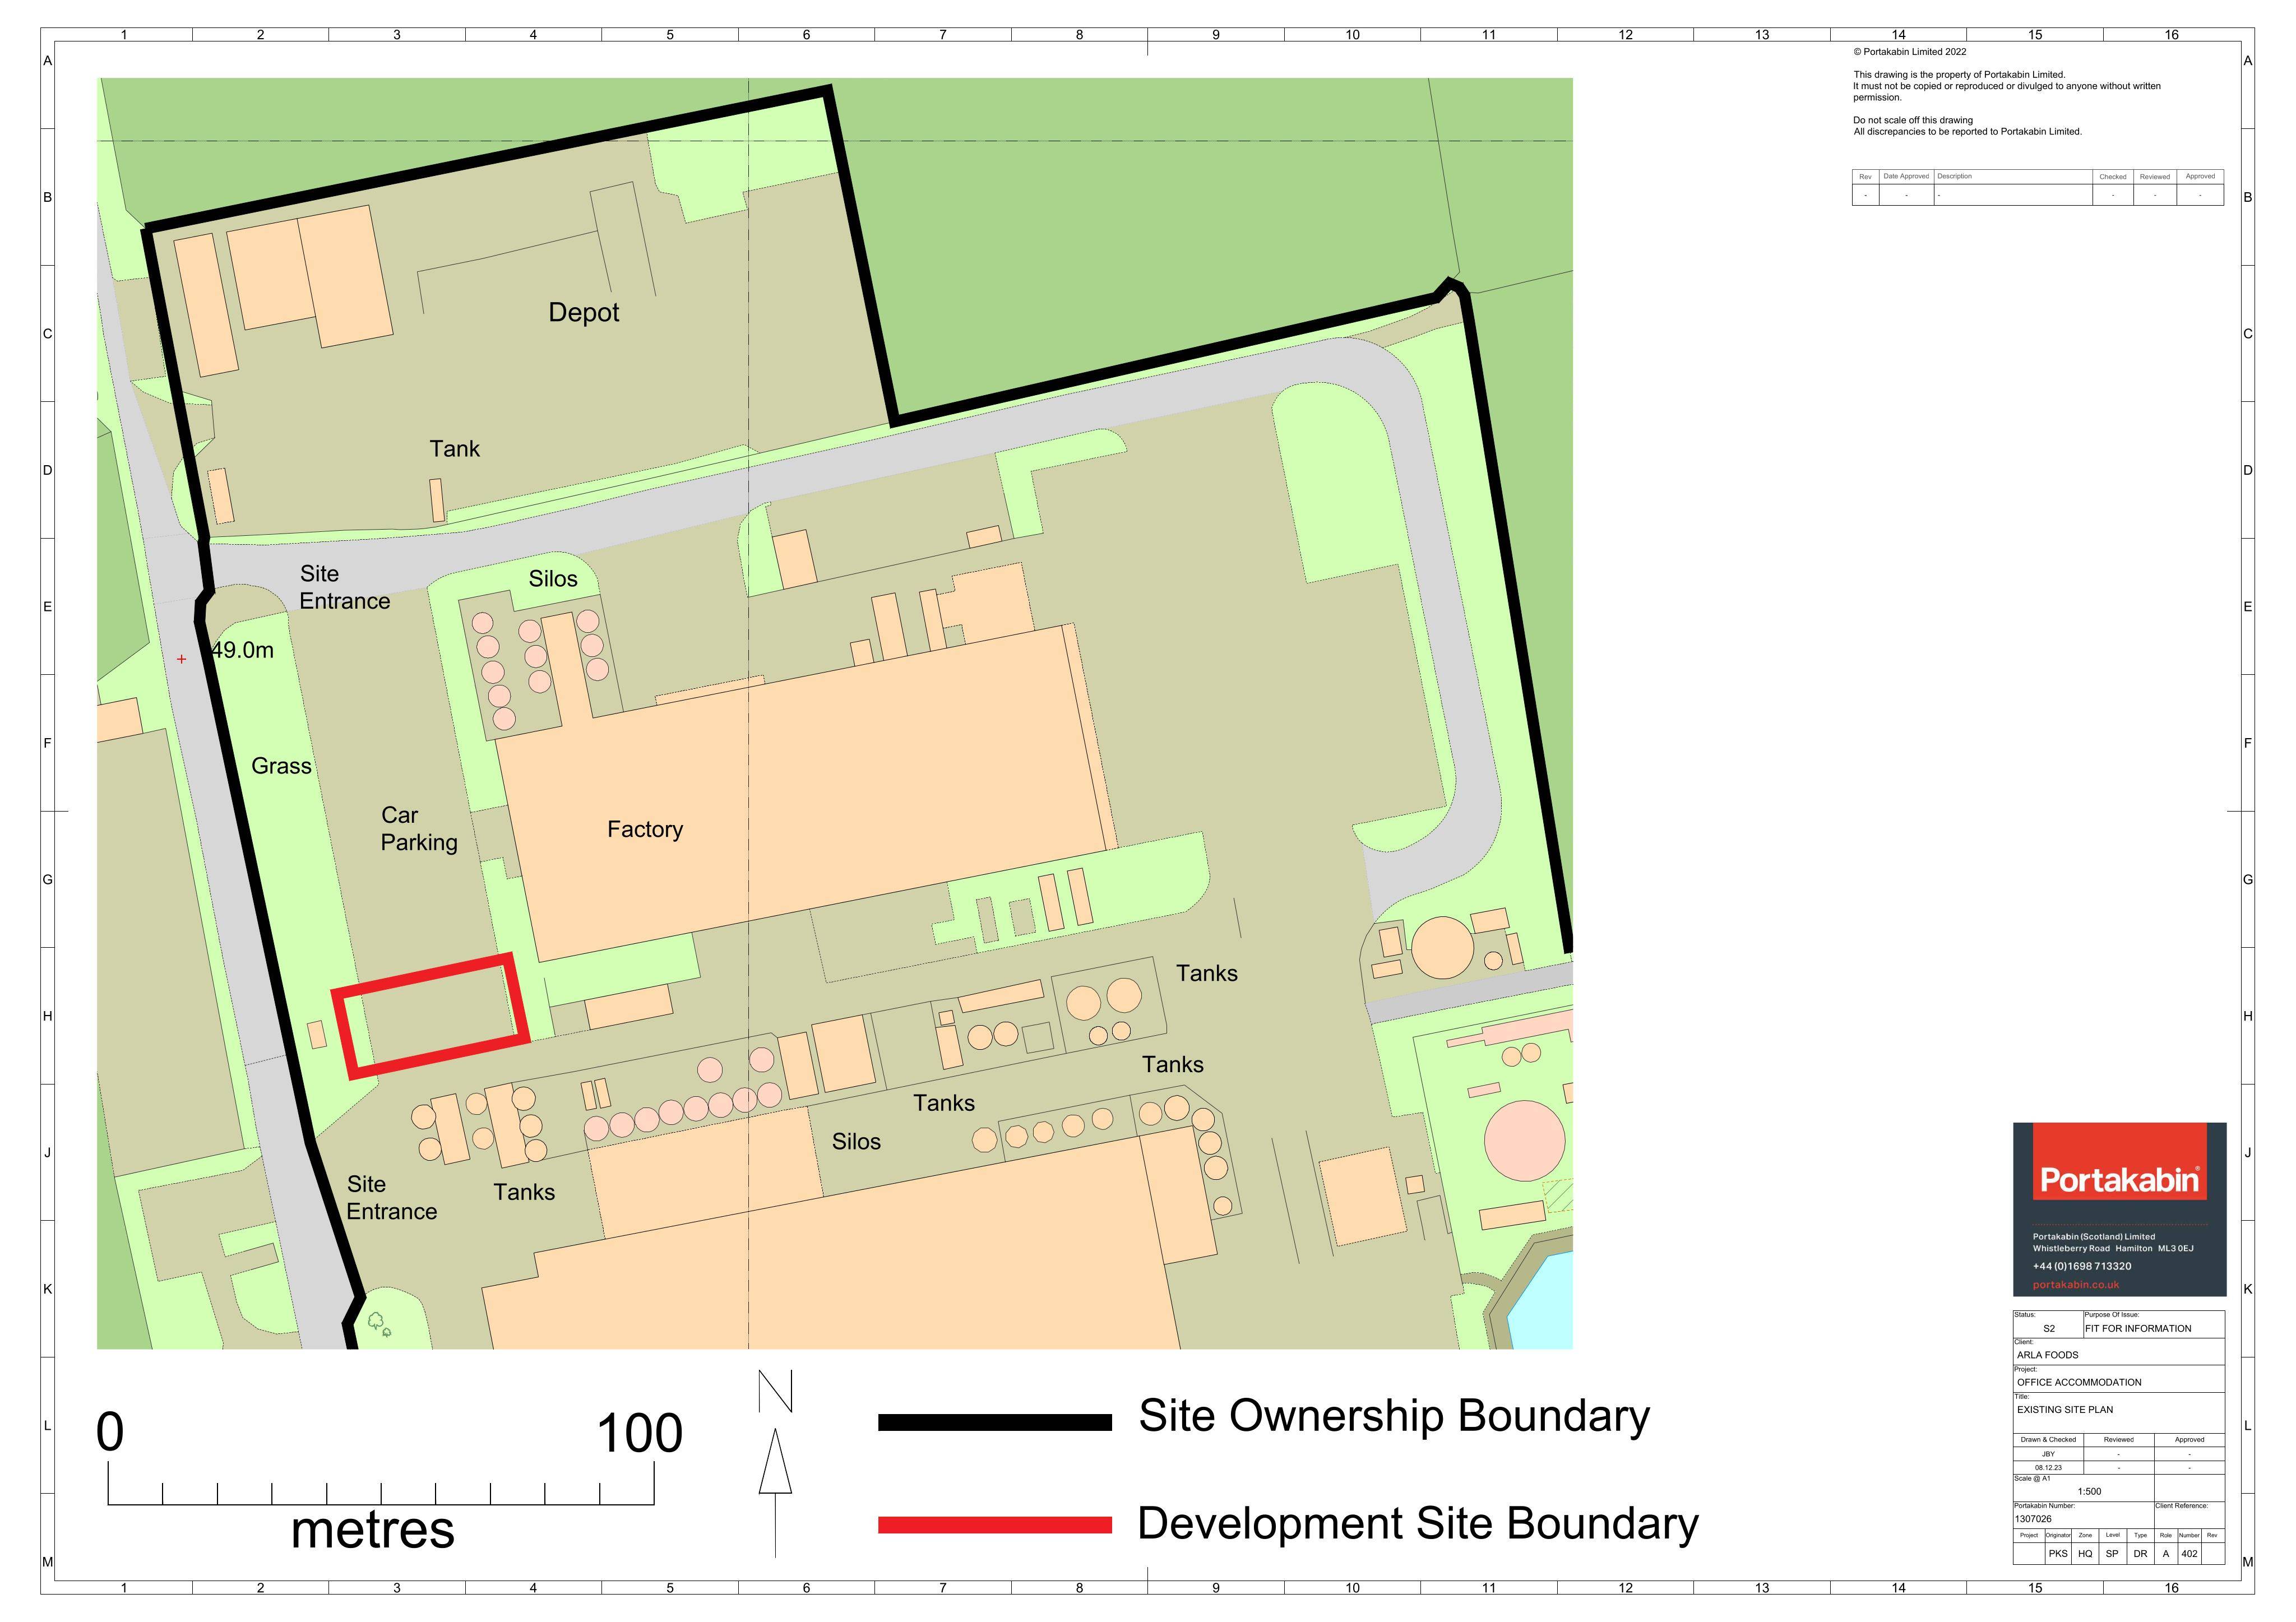Image resolution: width=2296 pixels, height=1622 pixels.
Task: Click the large pink circular tank
Action: [1524, 1141]
